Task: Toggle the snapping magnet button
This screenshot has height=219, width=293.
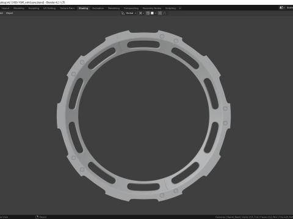Action: coord(148,13)
